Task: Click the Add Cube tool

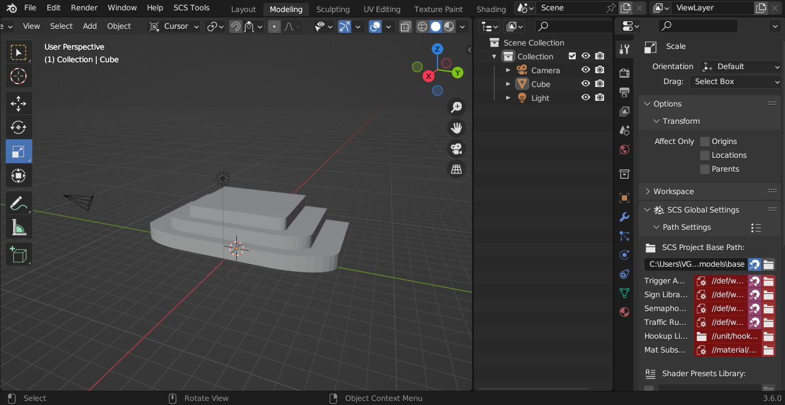Action: point(18,254)
